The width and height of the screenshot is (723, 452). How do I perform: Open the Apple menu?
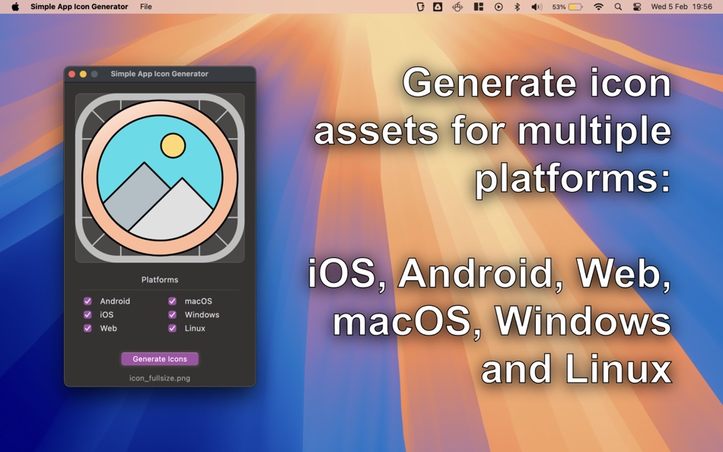[15, 6]
